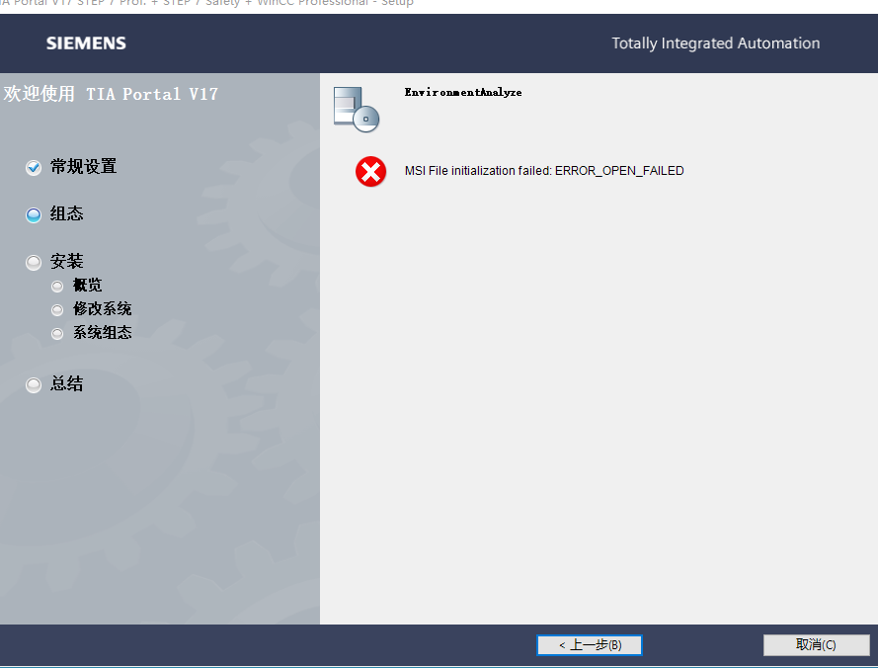Cancel setup with the 取消(C) button
Screen dimensions: 878x668
tap(817, 645)
